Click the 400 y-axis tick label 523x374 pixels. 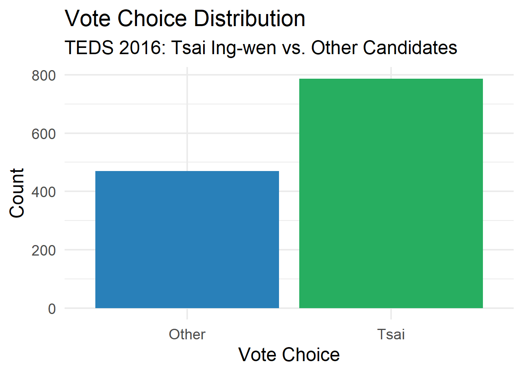(44, 192)
